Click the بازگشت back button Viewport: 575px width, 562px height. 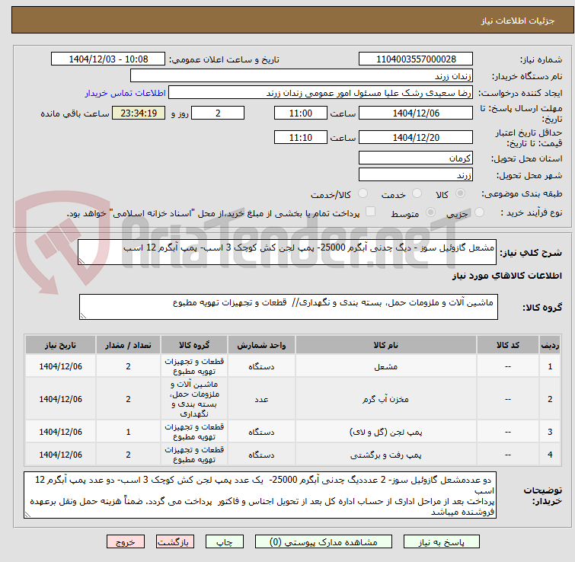point(175,542)
